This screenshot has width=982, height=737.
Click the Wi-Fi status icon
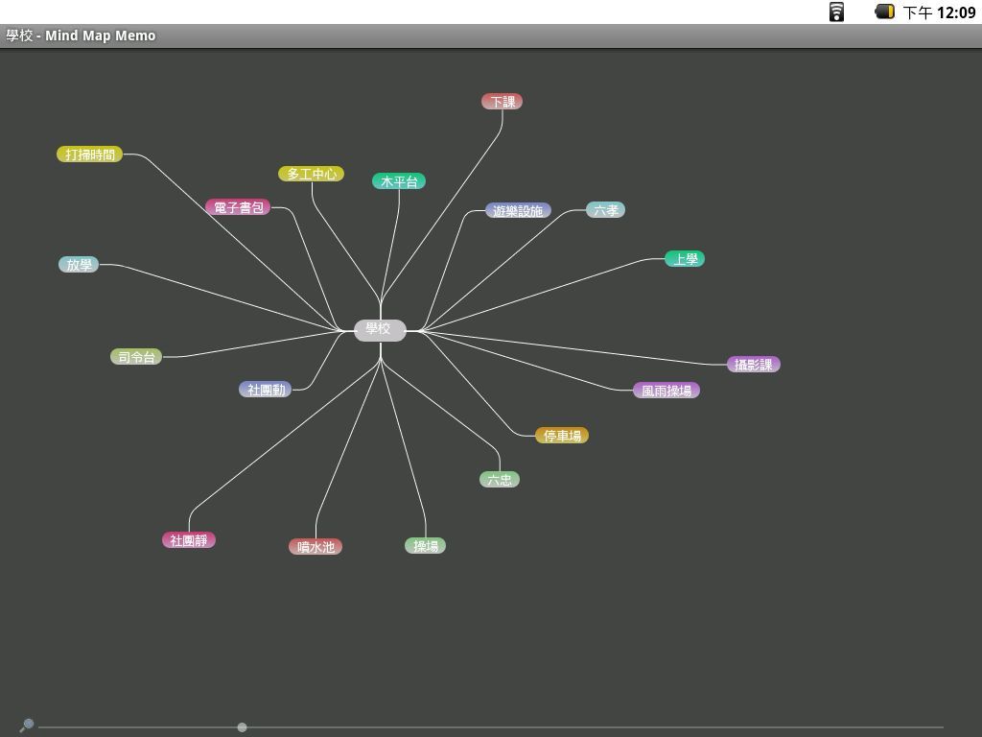click(x=836, y=12)
